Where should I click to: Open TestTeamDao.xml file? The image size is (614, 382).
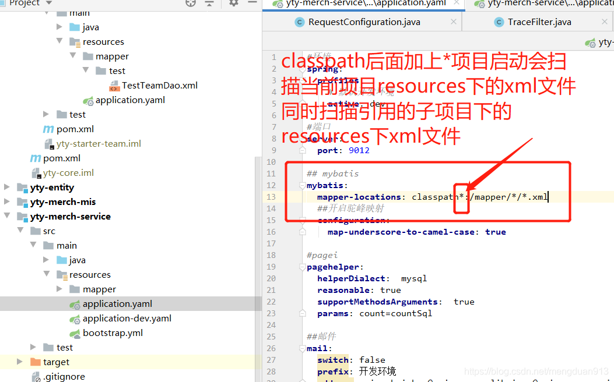[x=159, y=85]
